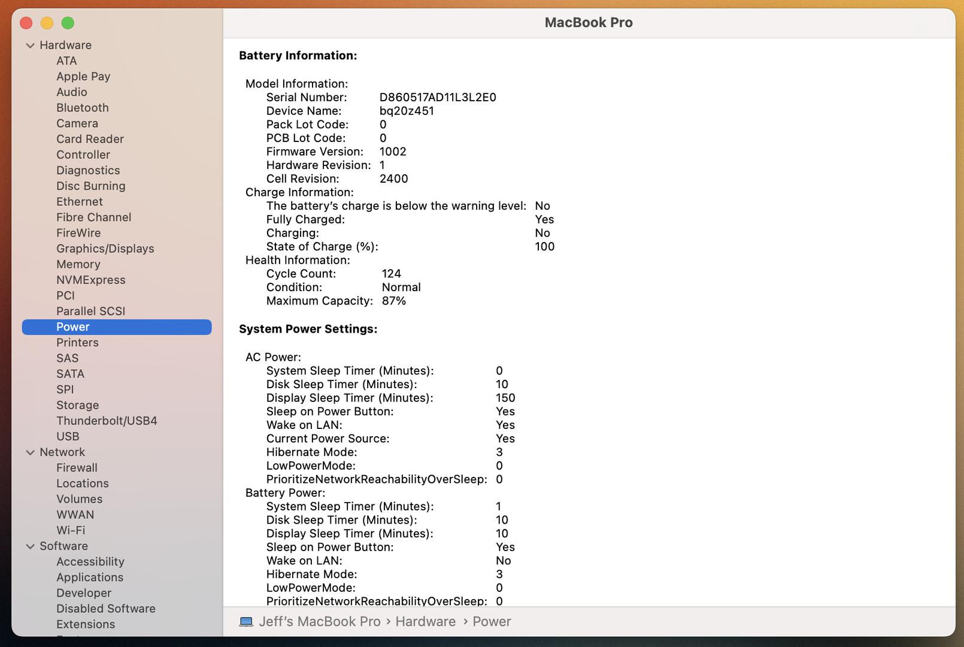Click device name value bq20z451
964x647 pixels.
[407, 111]
